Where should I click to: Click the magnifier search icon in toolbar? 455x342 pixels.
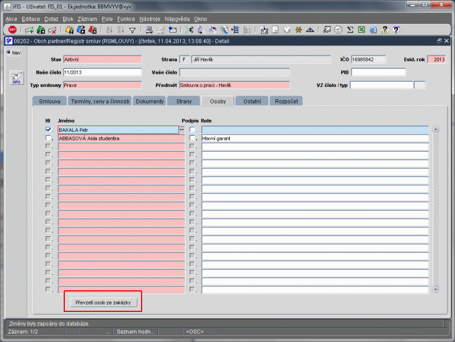point(224,30)
